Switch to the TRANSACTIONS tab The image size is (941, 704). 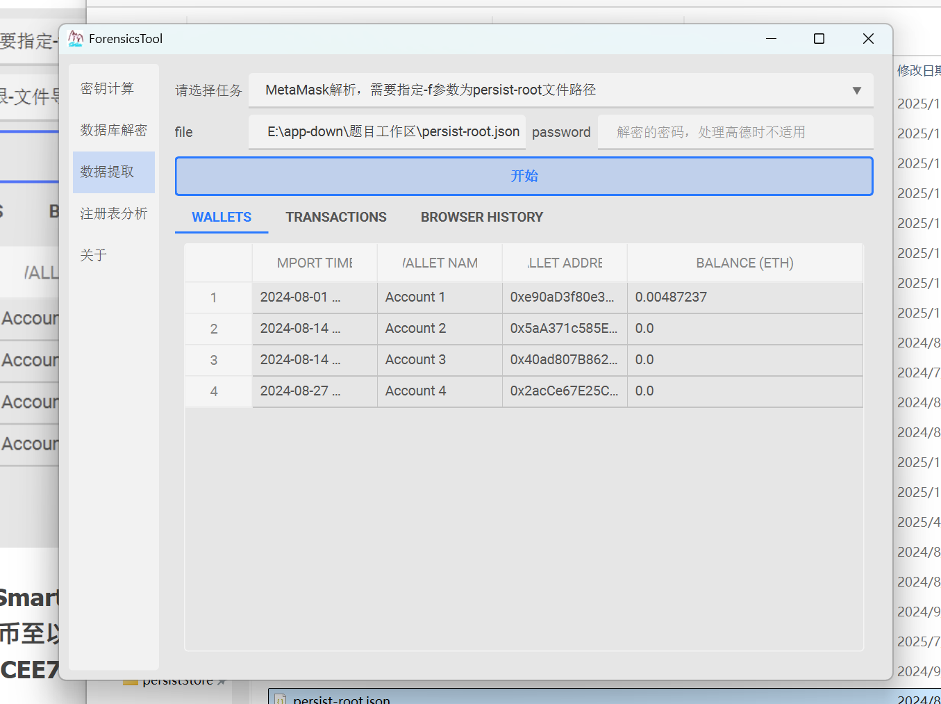click(x=336, y=217)
